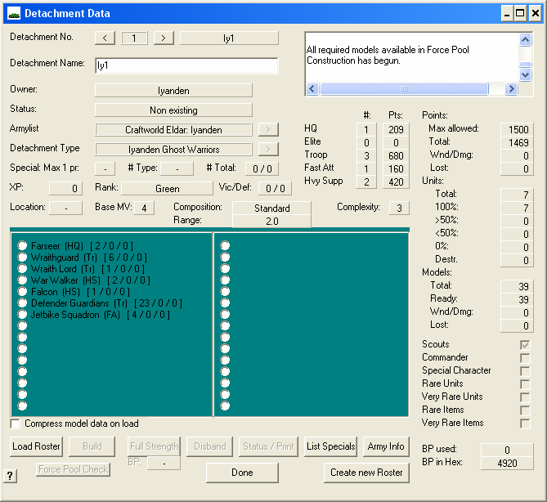Open the Detachment Type selection arrow button

tap(268, 150)
